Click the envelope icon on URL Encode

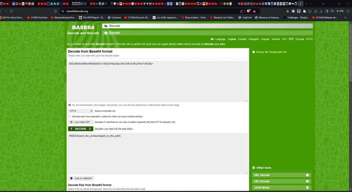[x=307, y=181]
